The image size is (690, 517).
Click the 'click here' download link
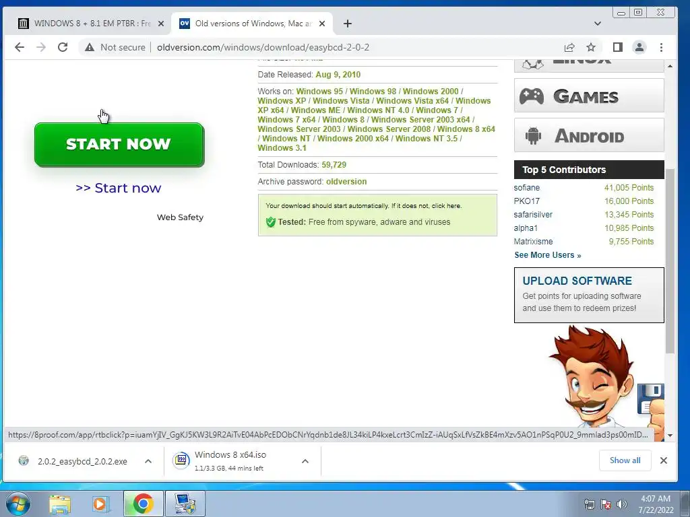coord(446,206)
